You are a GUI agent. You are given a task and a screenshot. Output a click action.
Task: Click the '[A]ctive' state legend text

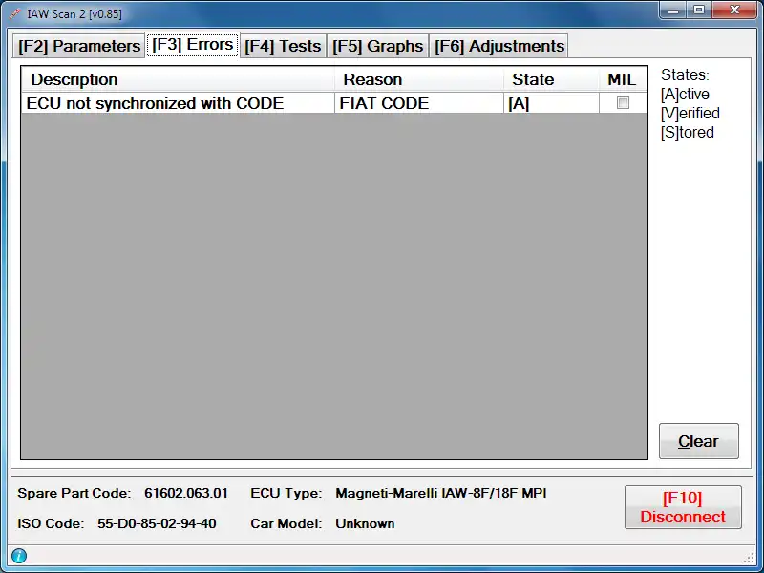pos(685,94)
